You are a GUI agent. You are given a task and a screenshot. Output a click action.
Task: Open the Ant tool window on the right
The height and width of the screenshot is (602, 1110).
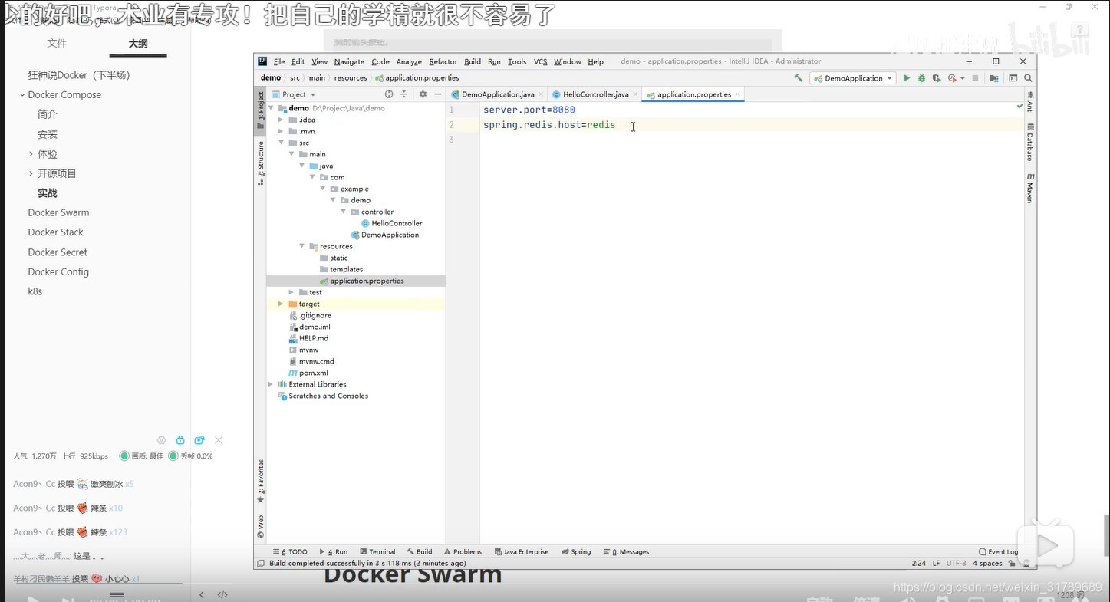(x=1030, y=103)
